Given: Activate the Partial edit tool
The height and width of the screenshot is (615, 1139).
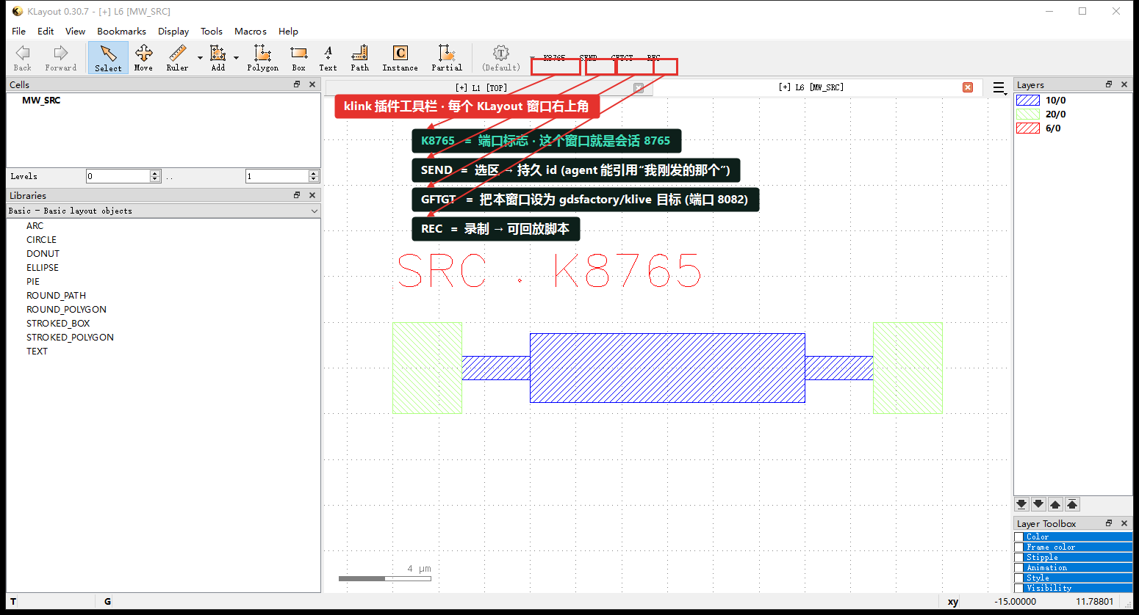Looking at the screenshot, I should 446,58.
